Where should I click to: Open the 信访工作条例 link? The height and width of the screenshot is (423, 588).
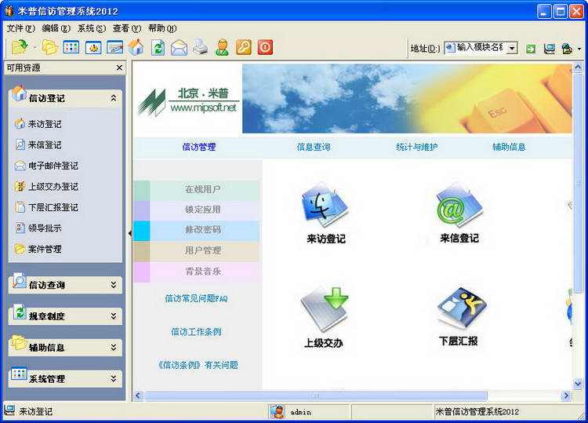[x=196, y=332]
